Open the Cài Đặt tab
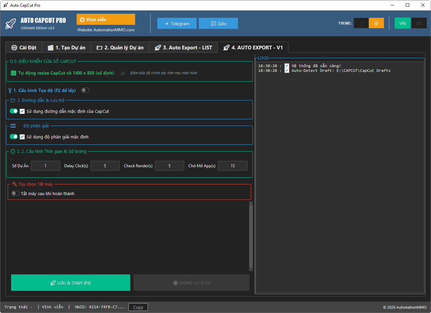This screenshot has height=313, width=431. [x=24, y=47]
